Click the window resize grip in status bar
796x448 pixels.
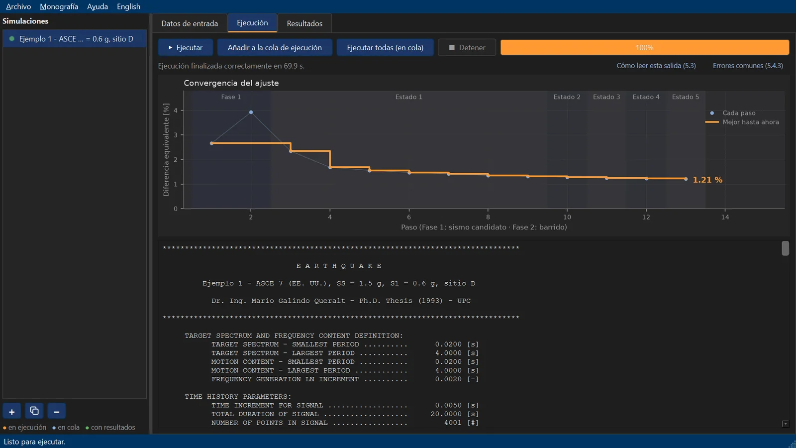tap(792, 444)
